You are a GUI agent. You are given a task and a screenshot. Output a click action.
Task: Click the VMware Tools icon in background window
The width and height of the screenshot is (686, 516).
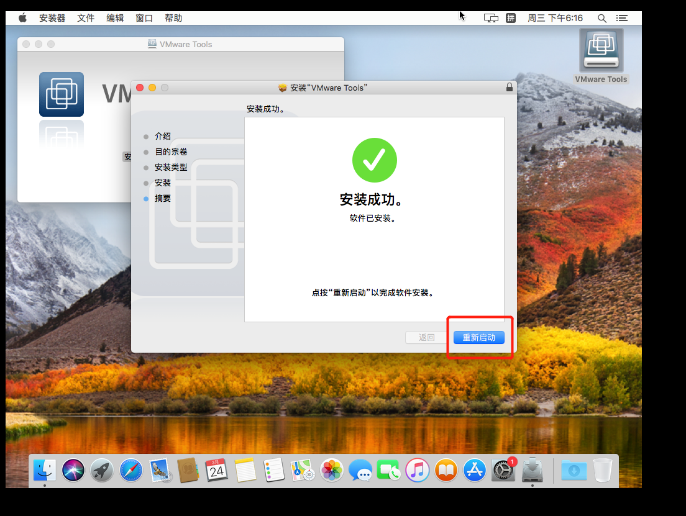coord(62,94)
